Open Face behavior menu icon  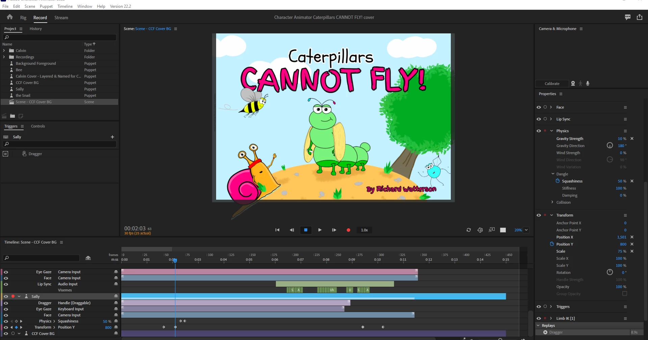click(625, 107)
